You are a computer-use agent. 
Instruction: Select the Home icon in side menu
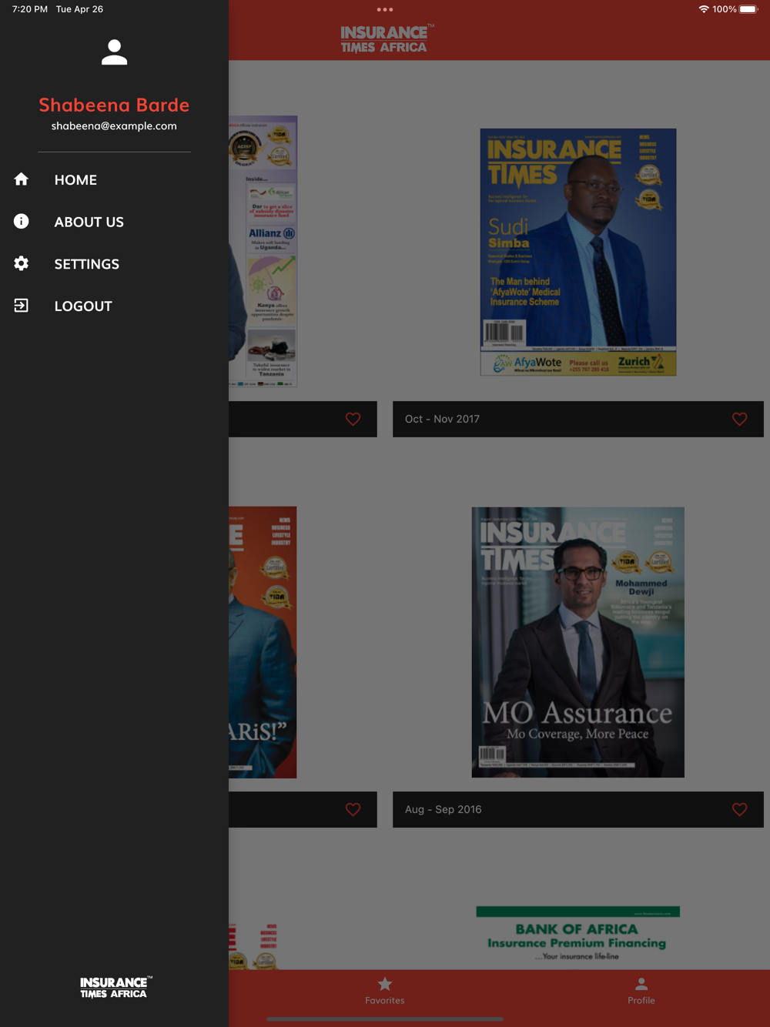click(x=22, y=179)
